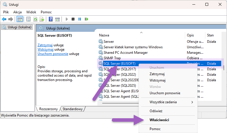Toggle the Show/Hide Action Pane icon
The image size is (227, 133).
pos(57,19)
